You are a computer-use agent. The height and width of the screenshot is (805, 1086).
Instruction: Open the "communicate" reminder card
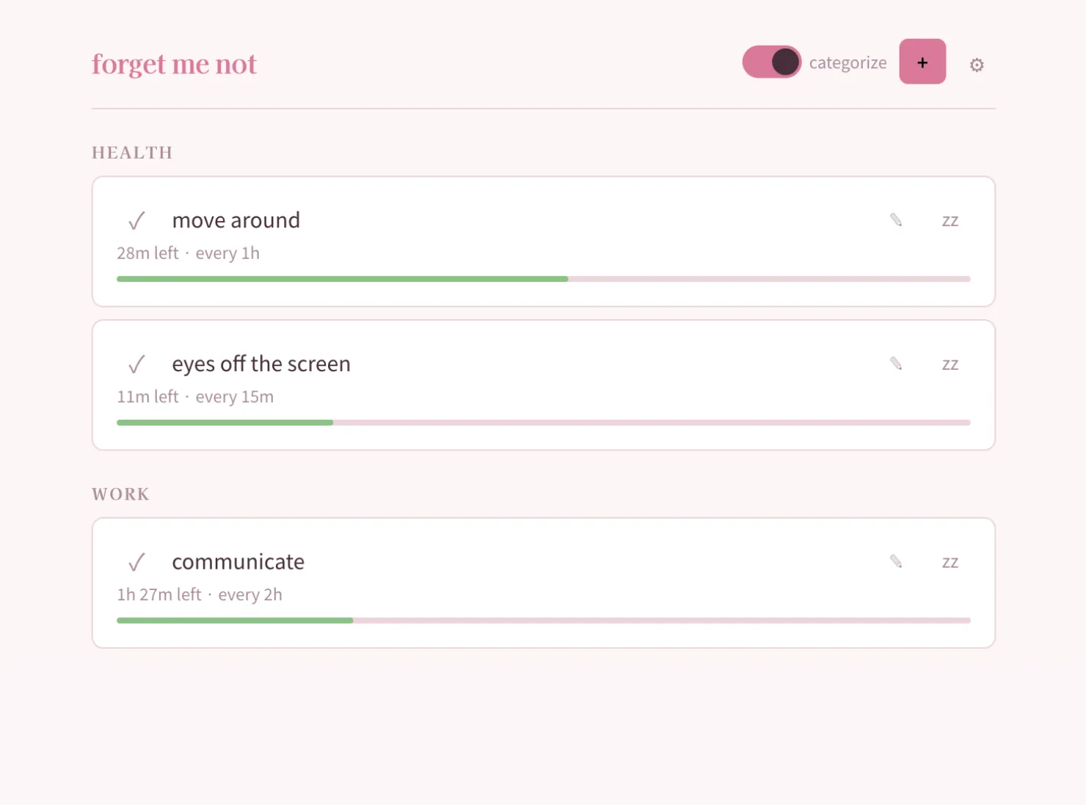pos(543,582)
